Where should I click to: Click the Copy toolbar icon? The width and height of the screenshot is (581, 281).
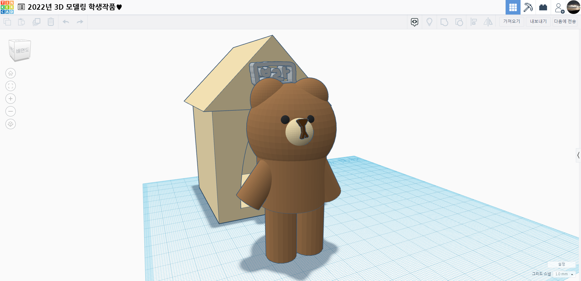(x=7, y=22)
